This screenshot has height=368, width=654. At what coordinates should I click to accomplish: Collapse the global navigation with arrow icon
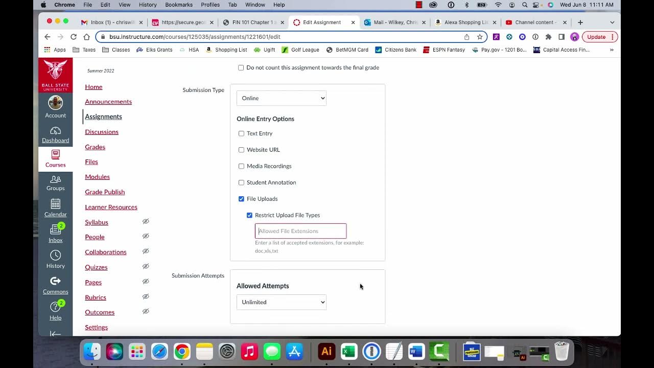tap(55, 334)
